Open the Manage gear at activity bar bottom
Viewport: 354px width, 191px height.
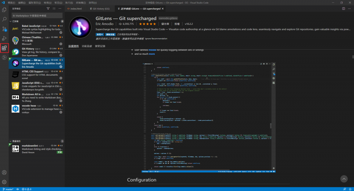(4, 182)
